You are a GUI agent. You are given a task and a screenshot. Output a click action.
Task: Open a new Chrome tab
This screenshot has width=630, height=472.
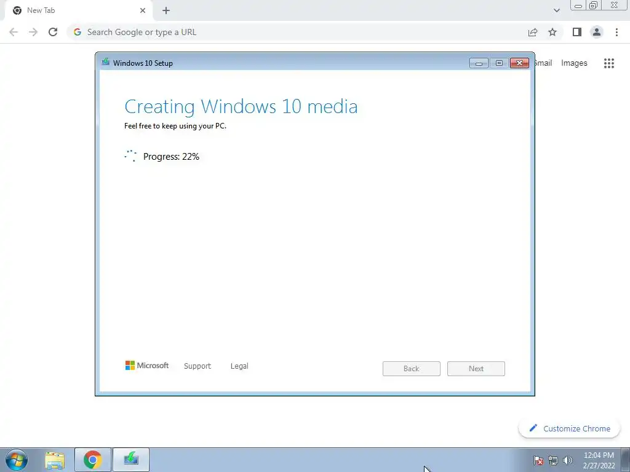click(x=166, y=10)
